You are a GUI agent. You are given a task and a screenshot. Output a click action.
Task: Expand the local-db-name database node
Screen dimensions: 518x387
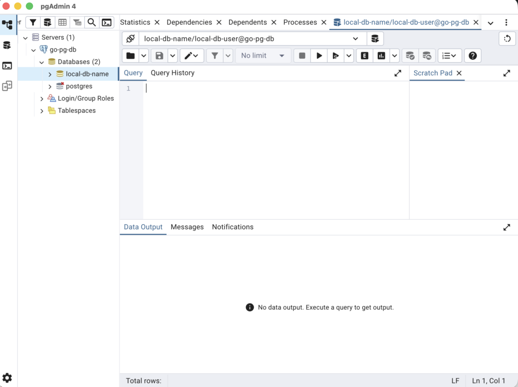[50, 74]
